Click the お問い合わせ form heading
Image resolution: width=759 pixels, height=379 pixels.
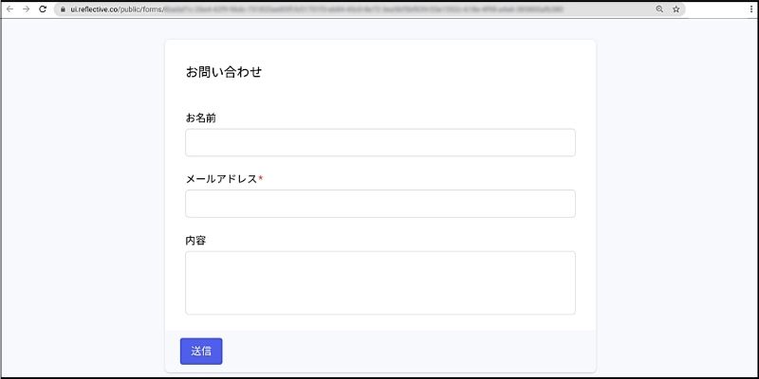pos(224,73)
